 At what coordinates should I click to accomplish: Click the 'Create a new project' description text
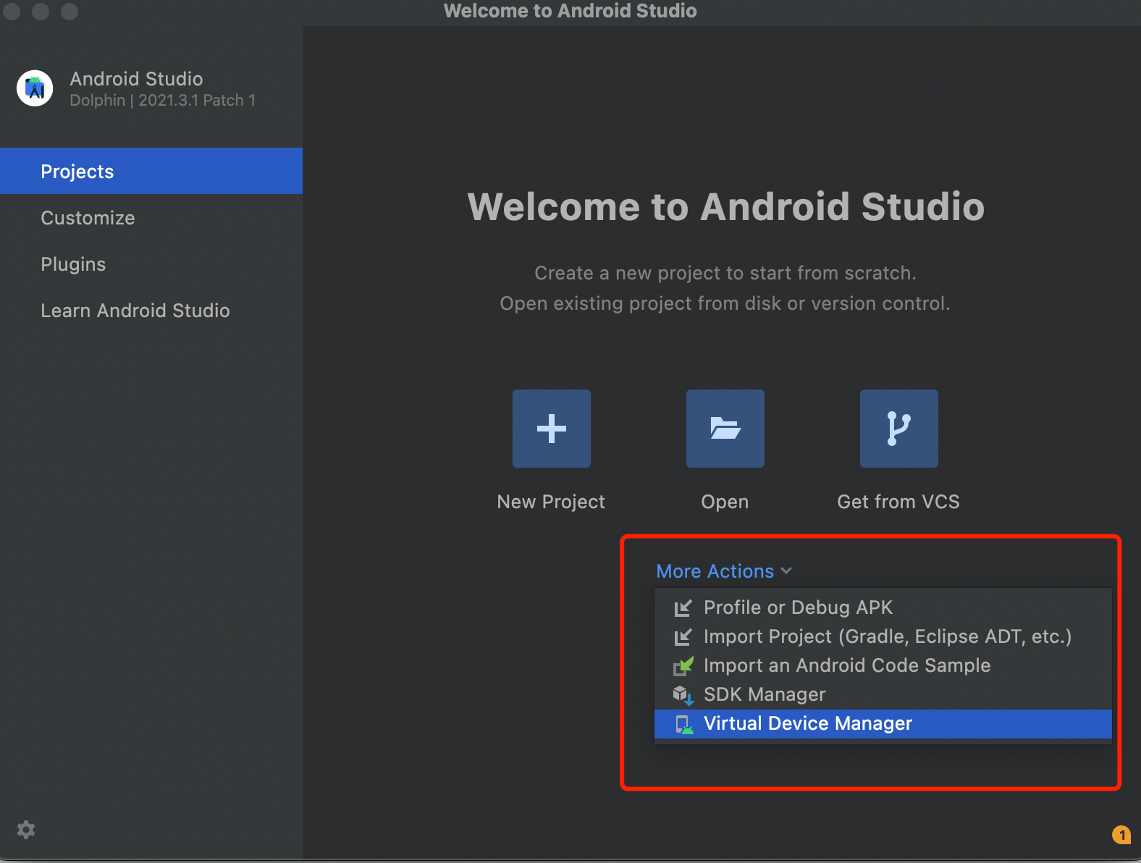(x=725, y=273)
